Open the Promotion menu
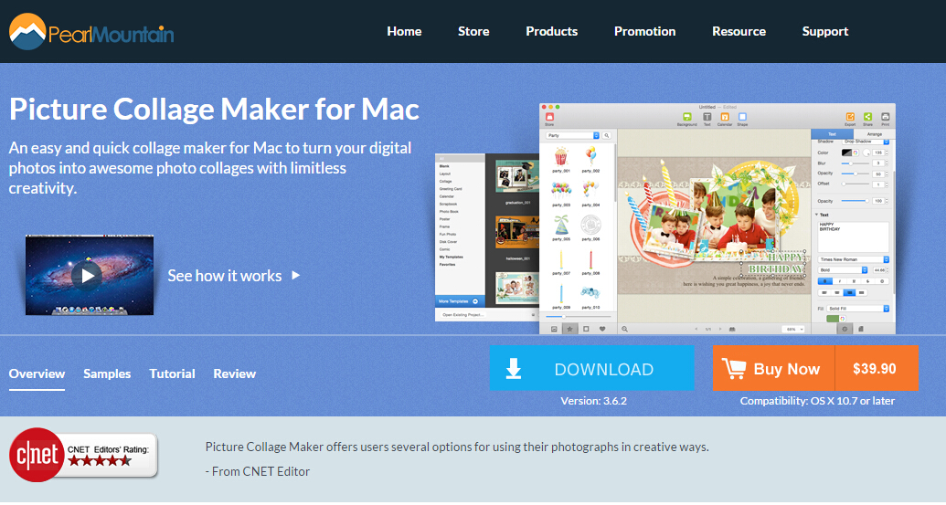946x505 pixels. tap(645, 31)
